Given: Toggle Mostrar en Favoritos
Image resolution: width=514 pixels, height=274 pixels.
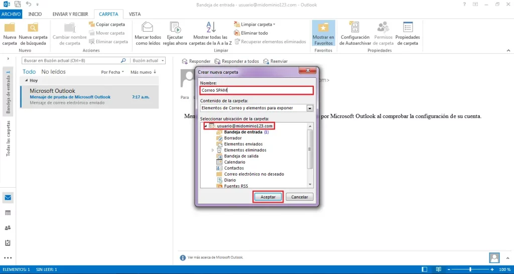Looking at the screenshot, I should click(324, 34).
